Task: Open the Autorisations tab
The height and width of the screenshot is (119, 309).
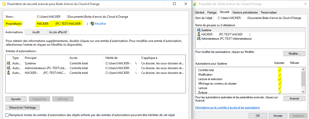Action: pyautogui.click(x=14, y=32)
